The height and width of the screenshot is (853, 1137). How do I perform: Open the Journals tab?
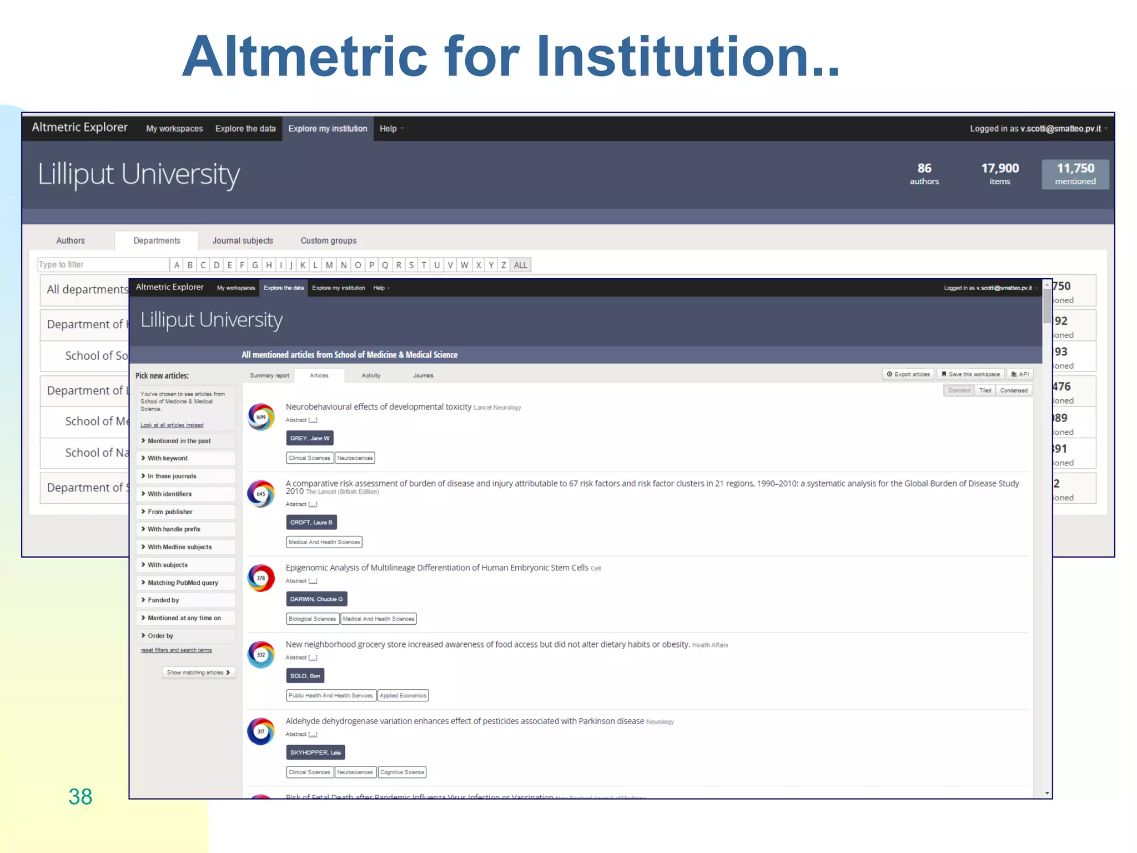pyautogui.click(x=423, y=375)
